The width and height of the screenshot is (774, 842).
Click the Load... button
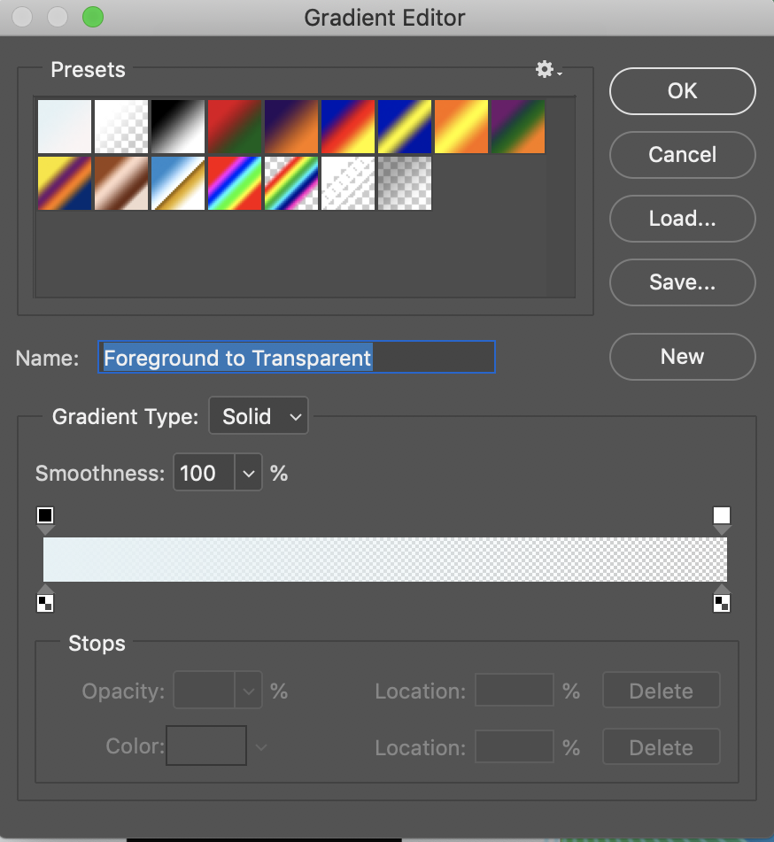coord(682,219)
